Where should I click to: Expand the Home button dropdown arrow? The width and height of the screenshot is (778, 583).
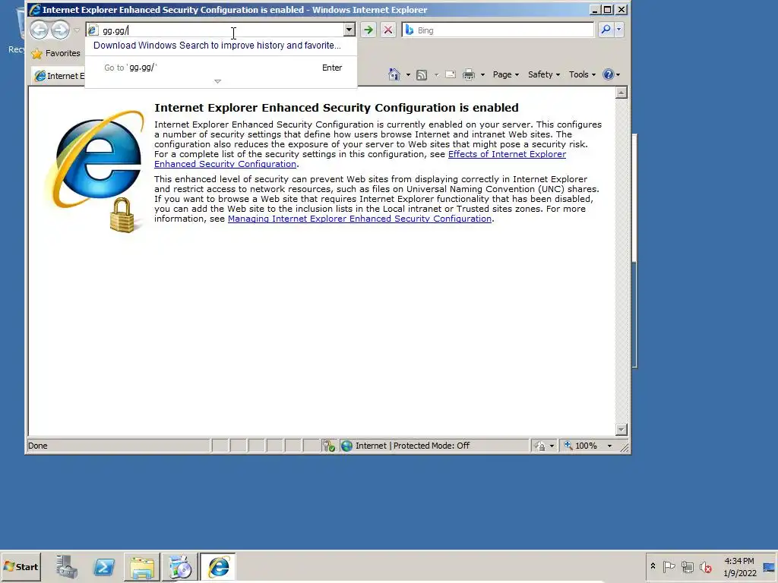408,75
